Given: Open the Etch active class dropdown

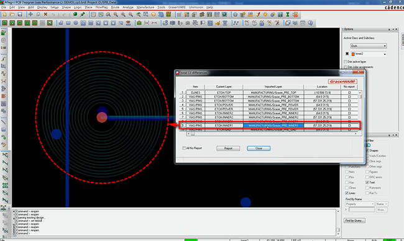Looking at the screenshot, I should point(369,46).
